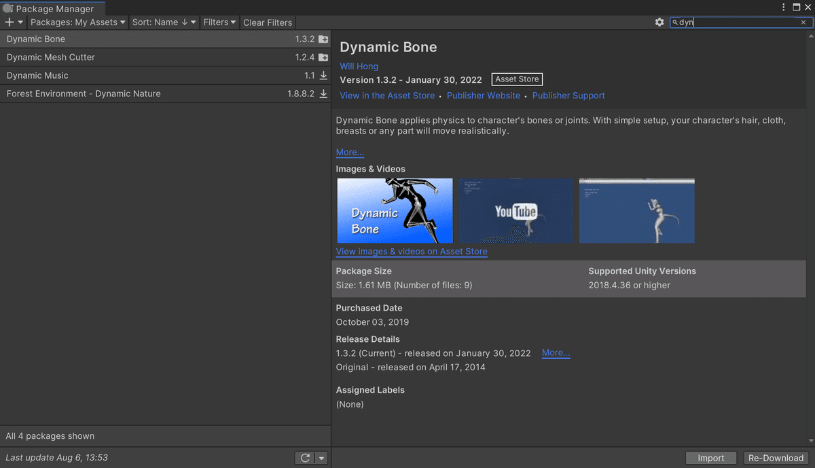Open the refresh options dropdown arrow
Screen dimensions: 815x468
click(x=321, y=458)
